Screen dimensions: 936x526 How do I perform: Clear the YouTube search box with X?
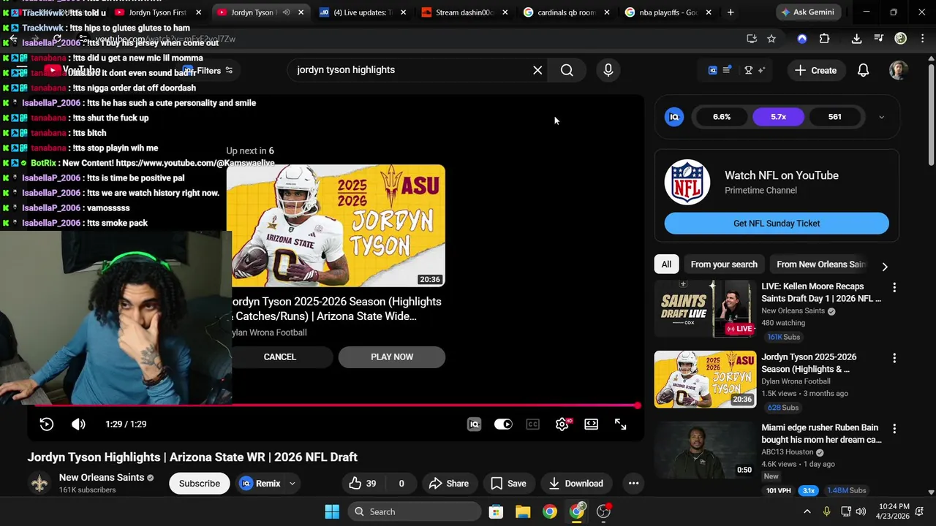tap(537, 70)
